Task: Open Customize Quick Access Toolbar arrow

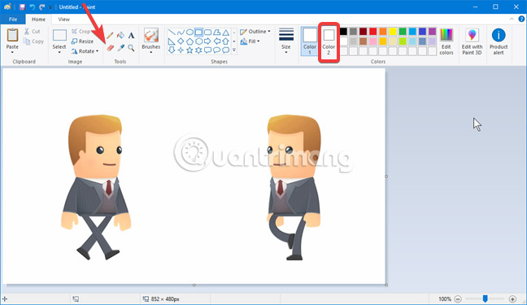Action: [x=50, y=7]
